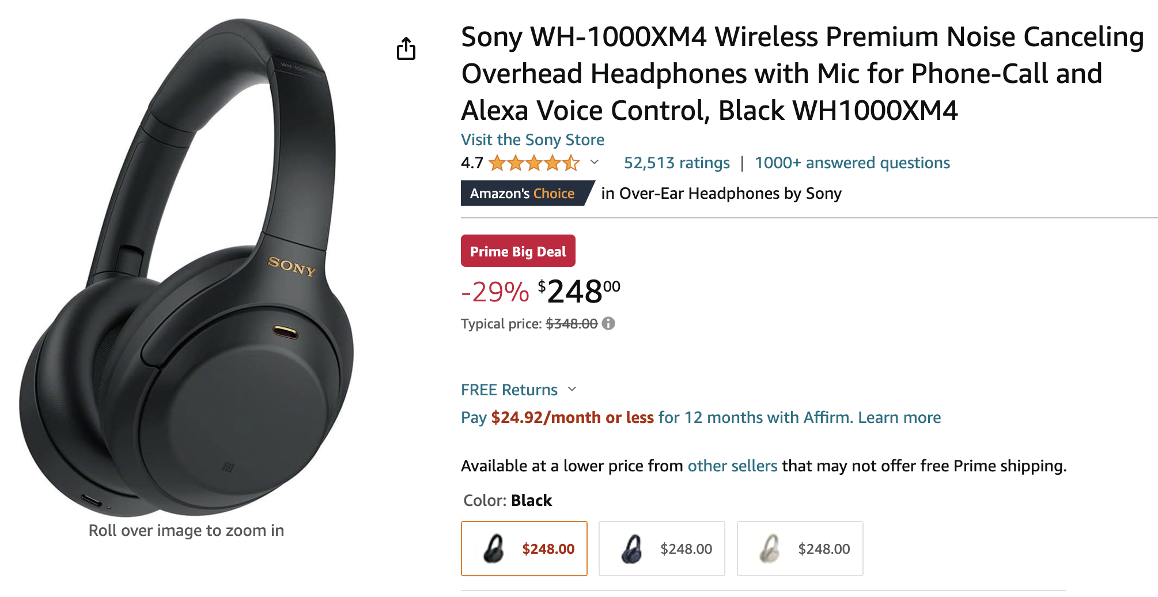This screenshot has height=597, width=1158.
Task: Click the struck-through $348.00 typical price
Action: 572,324
